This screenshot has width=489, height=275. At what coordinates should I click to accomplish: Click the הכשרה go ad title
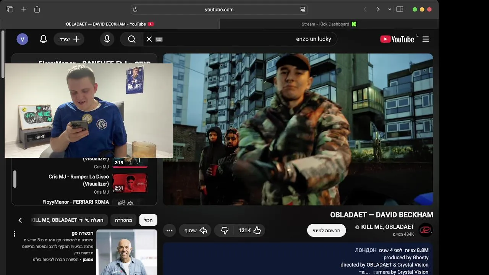coord(83,233)
